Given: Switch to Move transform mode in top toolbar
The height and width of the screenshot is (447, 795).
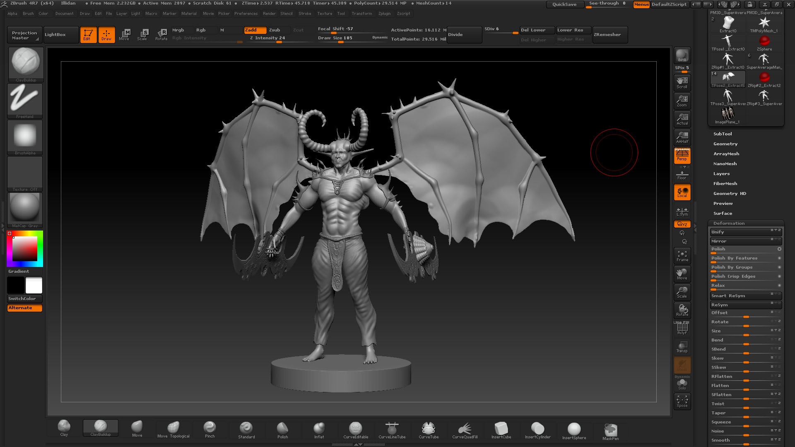Looking at the screenshot, I should tap(124, 35).
